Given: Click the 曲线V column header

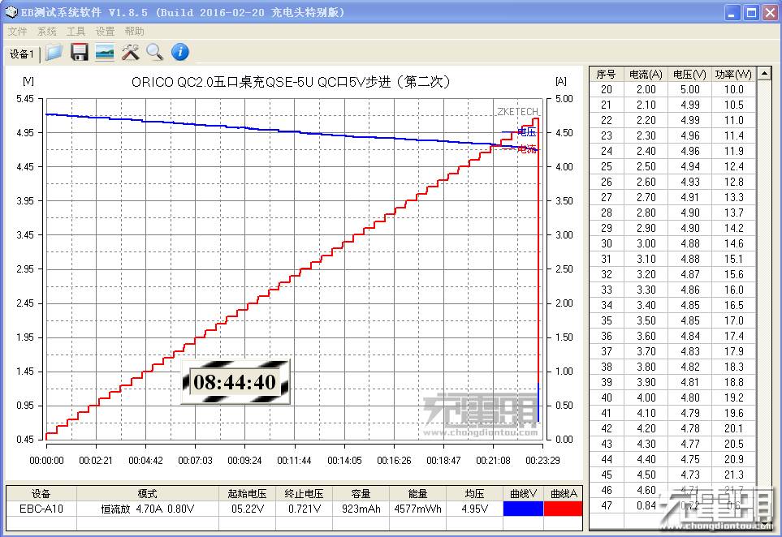Looking at the screenshot, I should pos(523,494).
